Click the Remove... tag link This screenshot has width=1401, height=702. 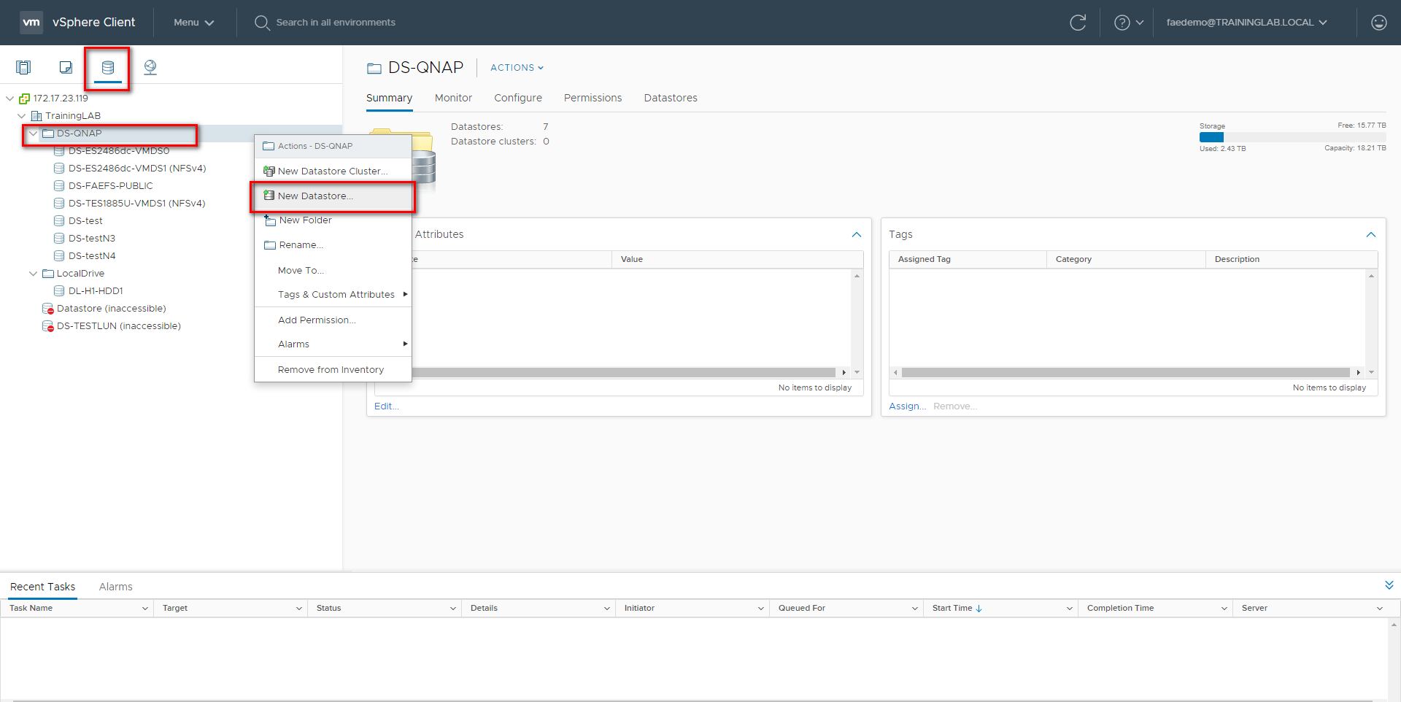(954, 406)
